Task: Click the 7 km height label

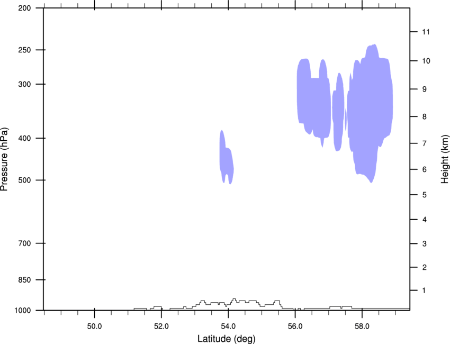Action: click(425, 143)
